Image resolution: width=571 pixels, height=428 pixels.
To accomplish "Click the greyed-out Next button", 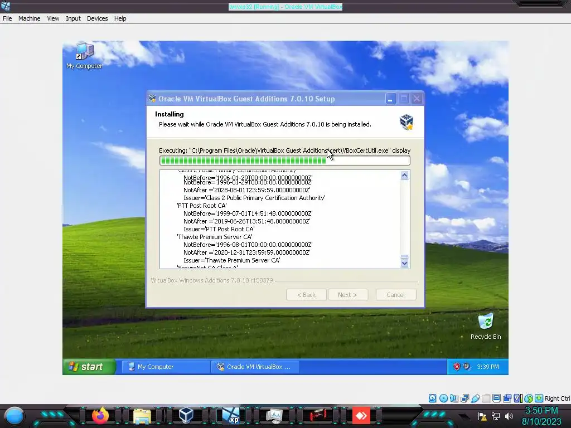I will (347, 295).
